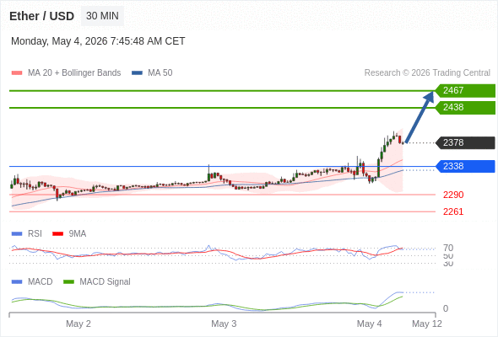The height and width of the screenshot is (337, 498).
Task: Click the MACD blue legend marker
Action: click(17, 282)
